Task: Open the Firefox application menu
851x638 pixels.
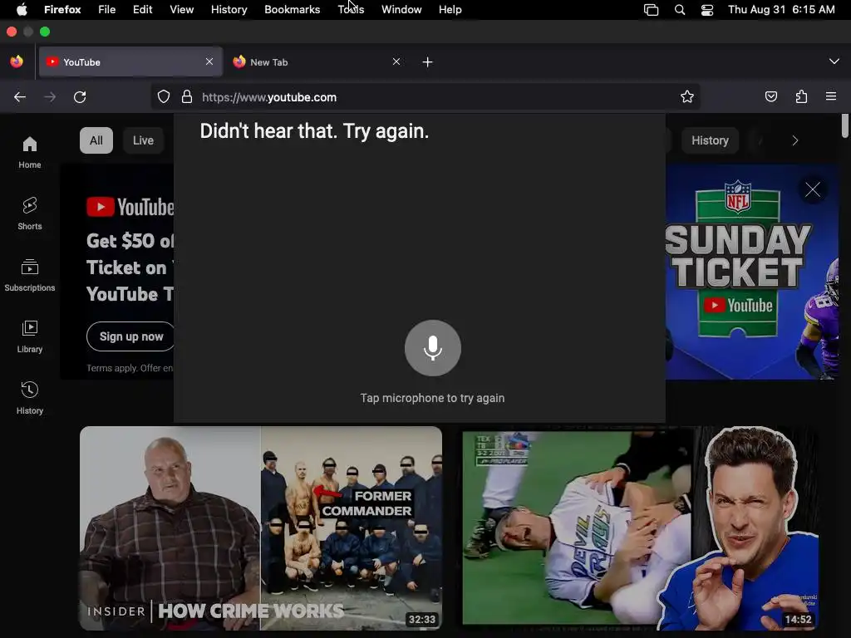Action: [x=62, y=10]
